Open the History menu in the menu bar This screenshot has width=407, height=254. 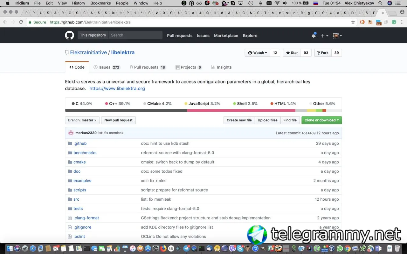[79, 3]
